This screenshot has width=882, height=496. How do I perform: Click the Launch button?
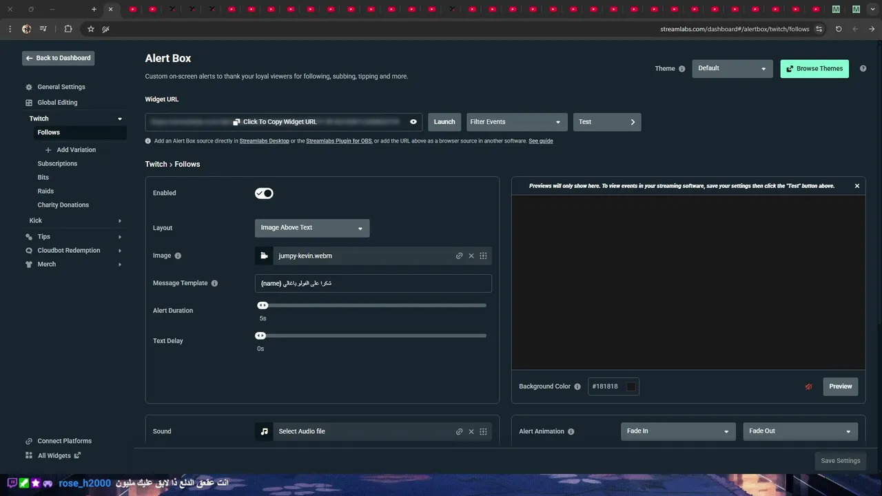pos(444,122)
